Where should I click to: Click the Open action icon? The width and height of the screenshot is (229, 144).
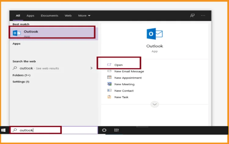click(109, 65)
